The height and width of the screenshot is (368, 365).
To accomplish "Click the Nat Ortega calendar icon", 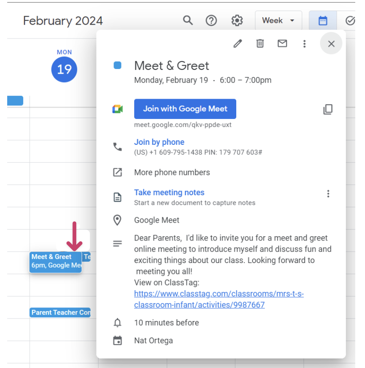I will [x=117, y=340].
